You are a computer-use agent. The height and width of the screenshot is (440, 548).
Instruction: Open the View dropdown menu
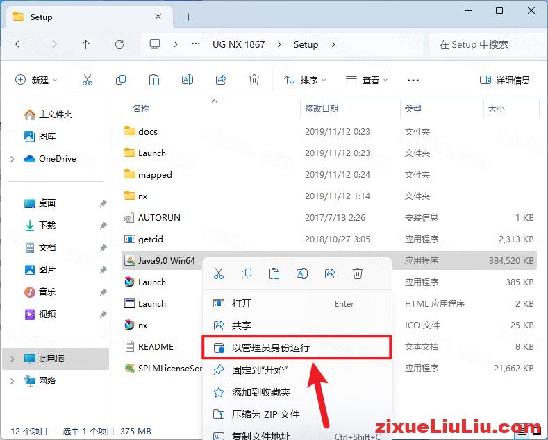tap(367, 80)
